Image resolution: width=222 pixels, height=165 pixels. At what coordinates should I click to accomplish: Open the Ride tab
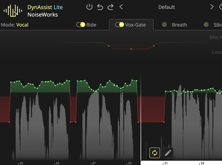point(91,25)
